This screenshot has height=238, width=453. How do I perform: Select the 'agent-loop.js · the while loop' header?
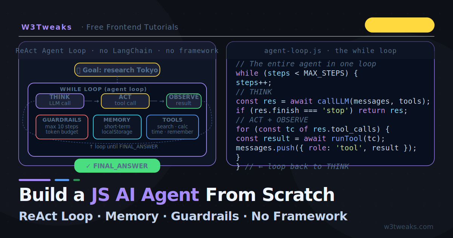[330, 51]
